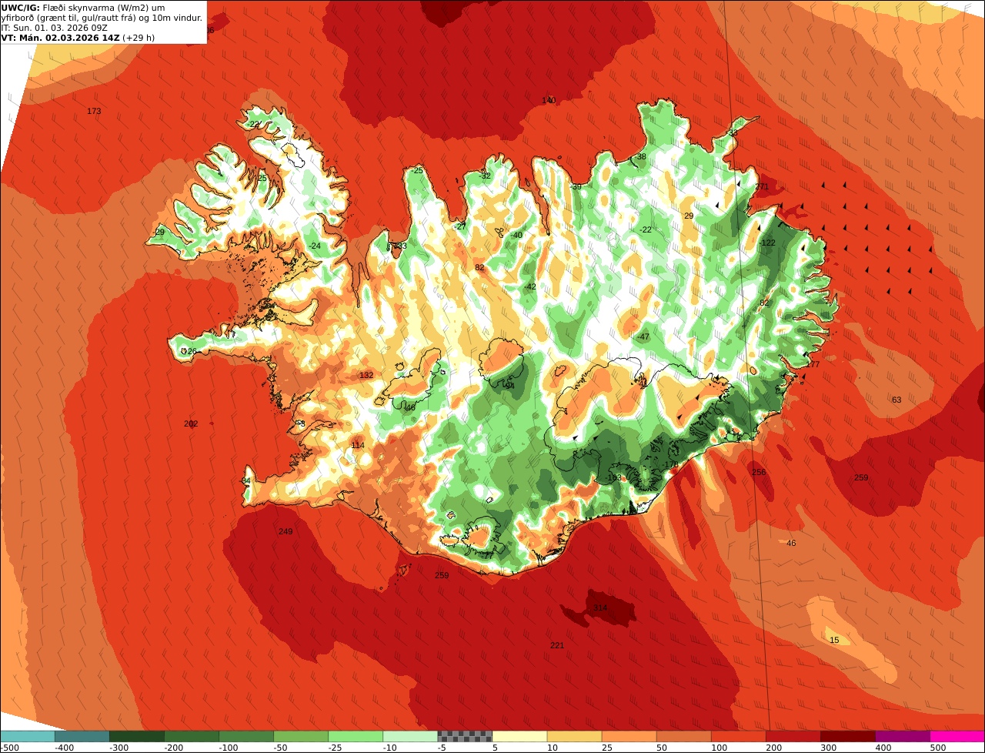This screenshot has height=753, width=985.
Task: Click the darkest green legend swatch at -300
Action: [136, 736]
